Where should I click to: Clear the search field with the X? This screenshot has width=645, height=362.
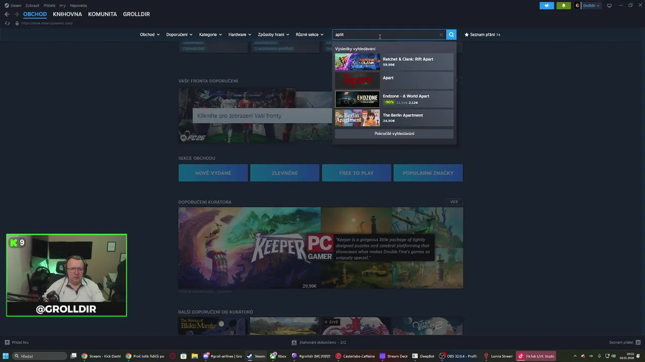441,35
